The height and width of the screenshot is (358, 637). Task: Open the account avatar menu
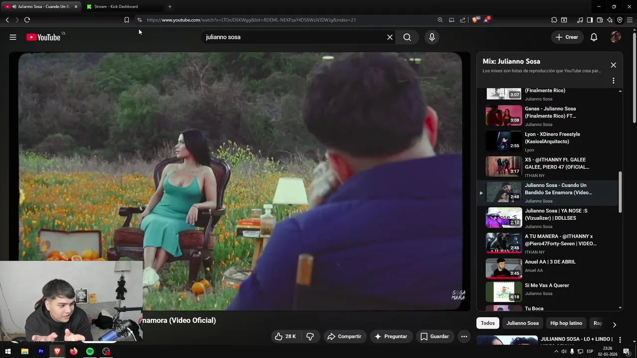pyautogui.click(x=616, y=37)
